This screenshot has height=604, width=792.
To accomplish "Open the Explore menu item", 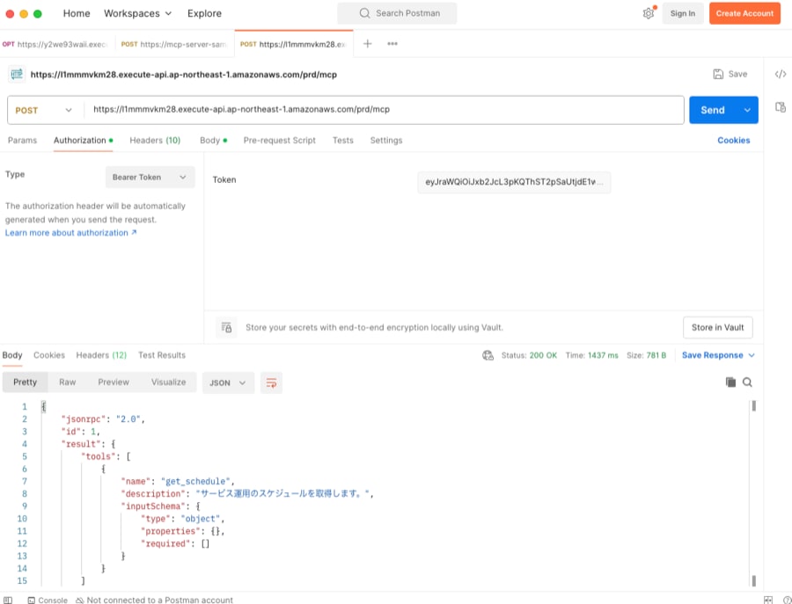I will 204,13.
